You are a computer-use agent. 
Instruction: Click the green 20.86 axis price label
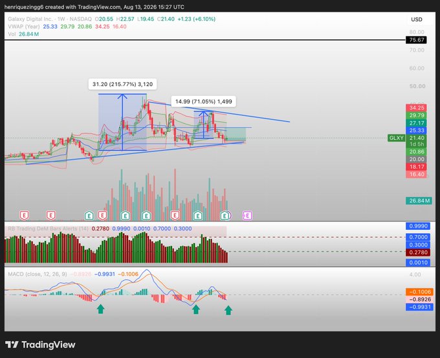(x=417, y=151)
